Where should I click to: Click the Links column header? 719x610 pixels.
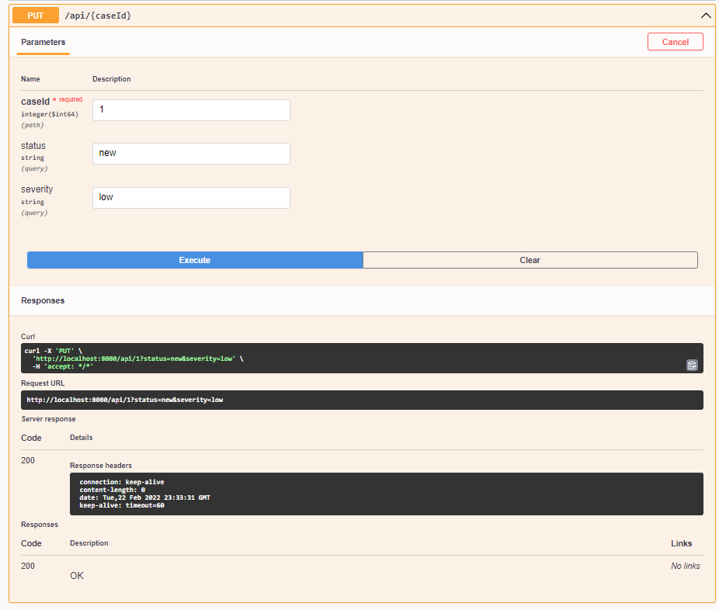point(682,543)
